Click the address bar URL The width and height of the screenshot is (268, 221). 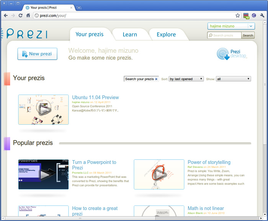point(53,16)
